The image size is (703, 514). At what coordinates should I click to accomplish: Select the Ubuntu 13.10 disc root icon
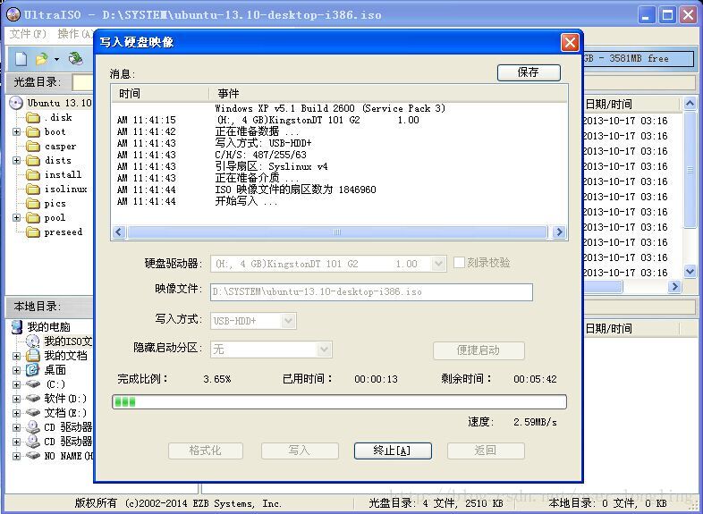pyautogui.click(x=16, y=103)
